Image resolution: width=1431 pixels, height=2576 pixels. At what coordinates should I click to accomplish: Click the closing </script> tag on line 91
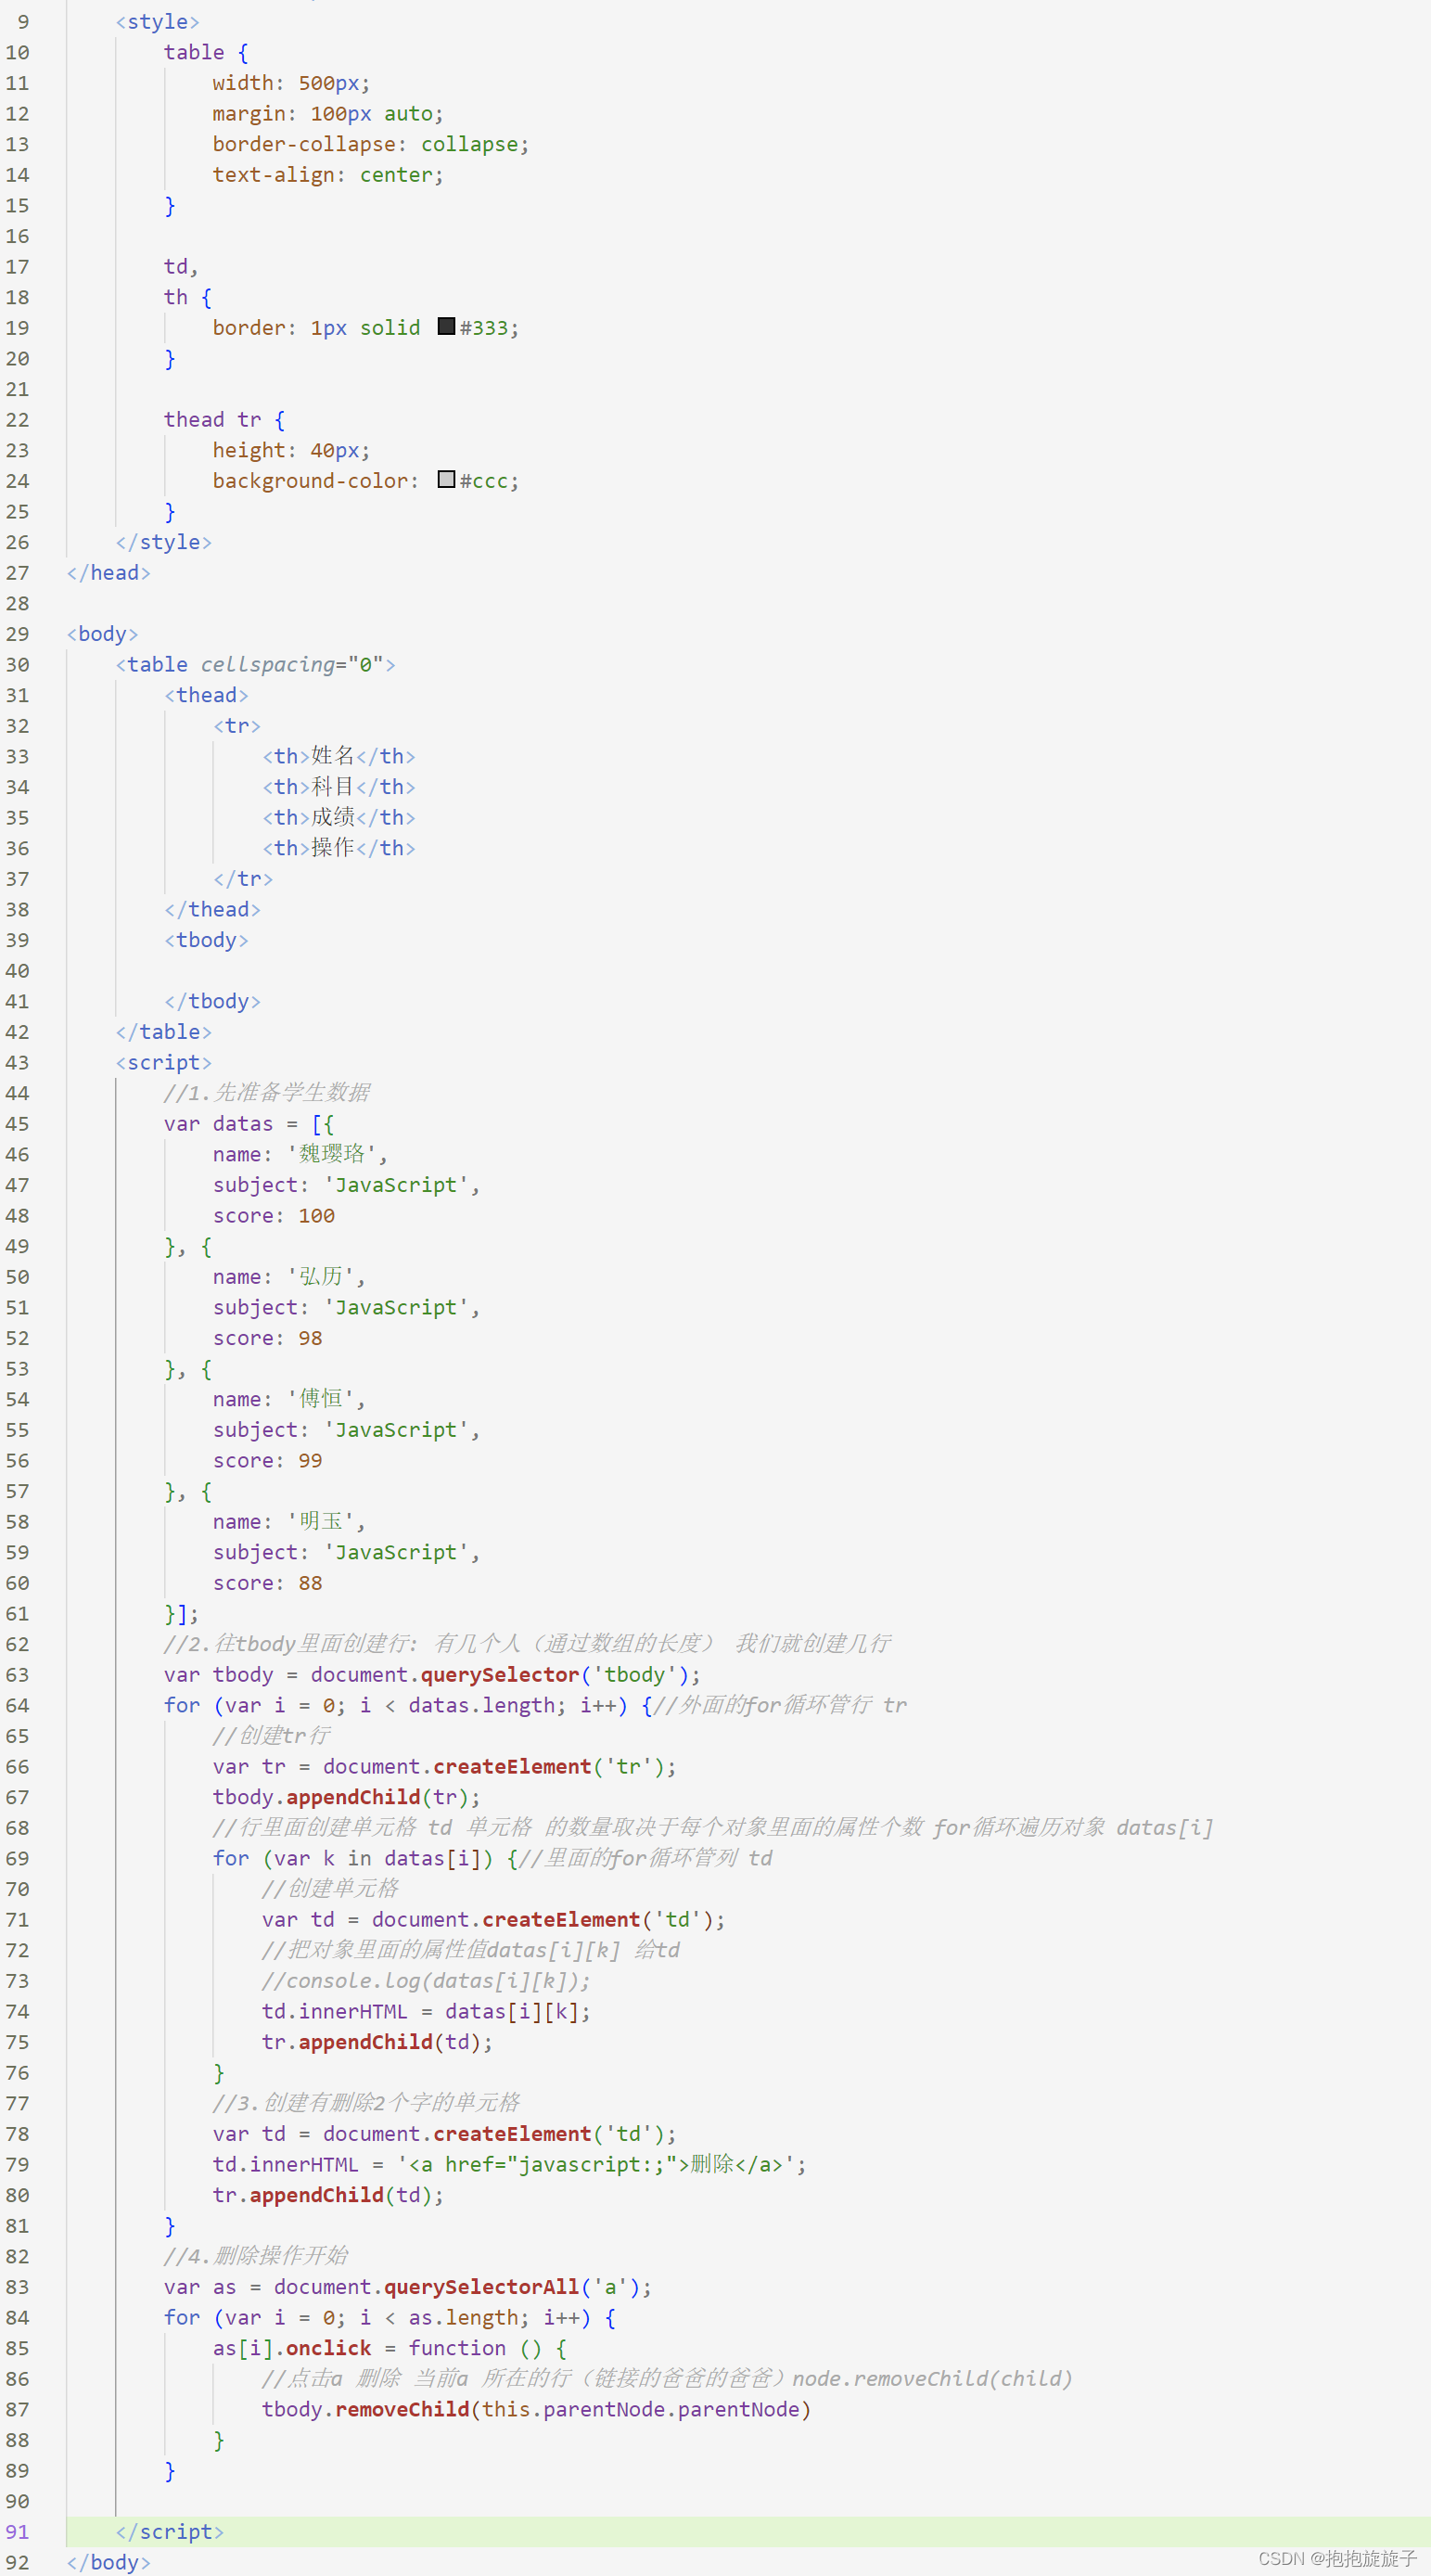click(x=169, y=2531)
